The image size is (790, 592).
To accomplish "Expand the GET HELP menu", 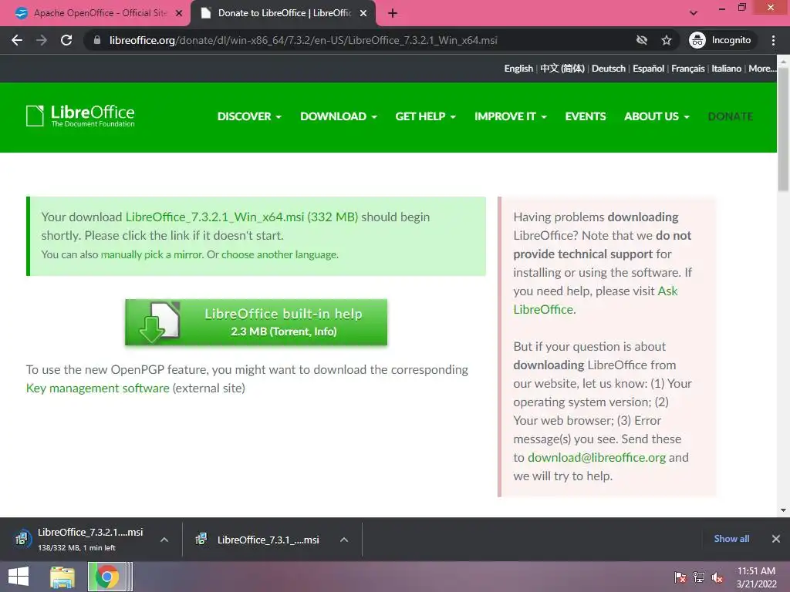I will (426, 116).
